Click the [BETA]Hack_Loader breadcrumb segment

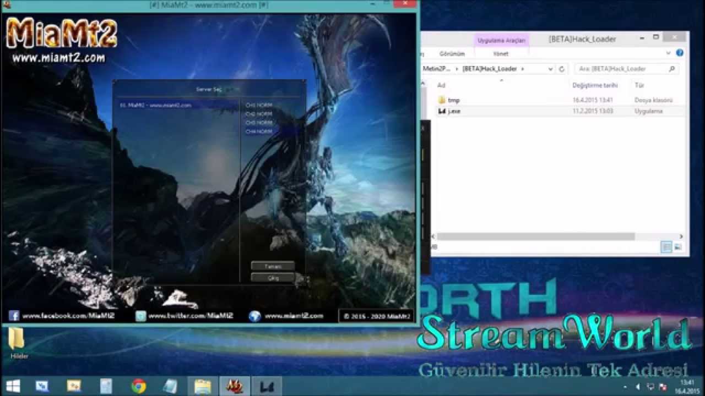tap(490, 69)
